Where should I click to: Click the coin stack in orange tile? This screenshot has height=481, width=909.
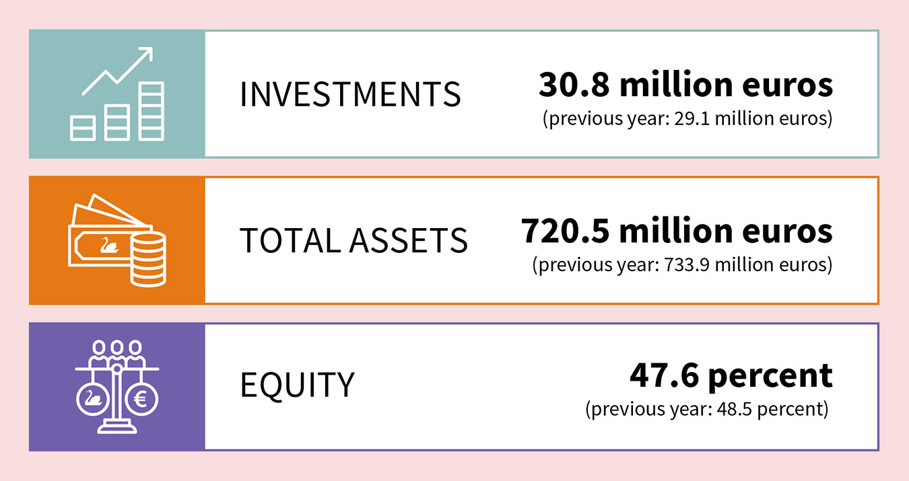[x=147, y=259]
